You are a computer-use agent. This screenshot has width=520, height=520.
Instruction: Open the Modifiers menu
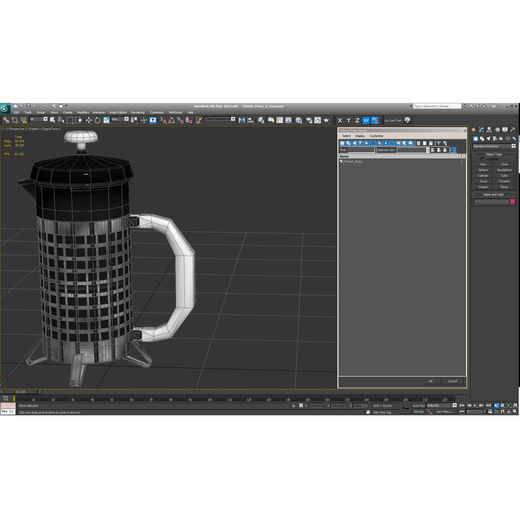pos(83,112)
